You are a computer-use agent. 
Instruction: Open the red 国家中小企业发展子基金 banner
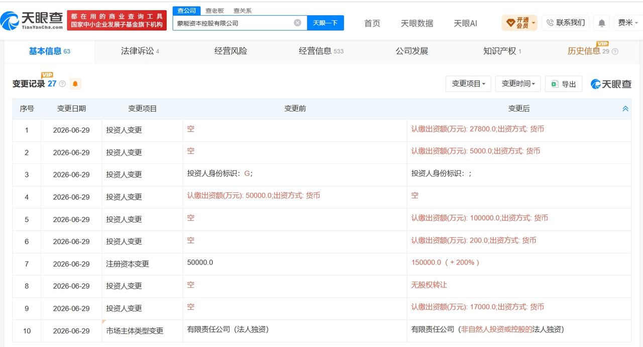(x=117, y=21)
